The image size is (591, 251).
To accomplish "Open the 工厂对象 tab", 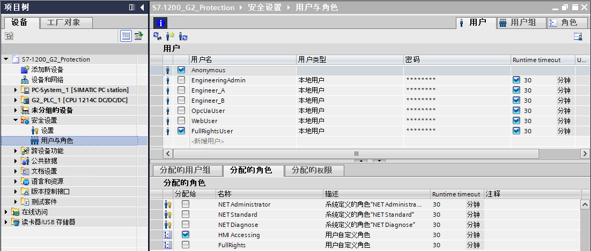I will pyautogui.click(x=67, y=22).
